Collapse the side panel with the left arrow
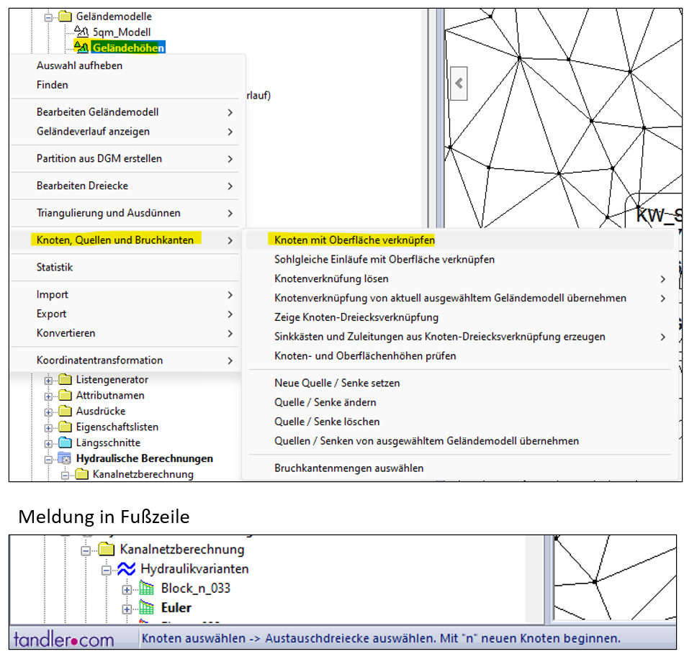 pos(459,83)
